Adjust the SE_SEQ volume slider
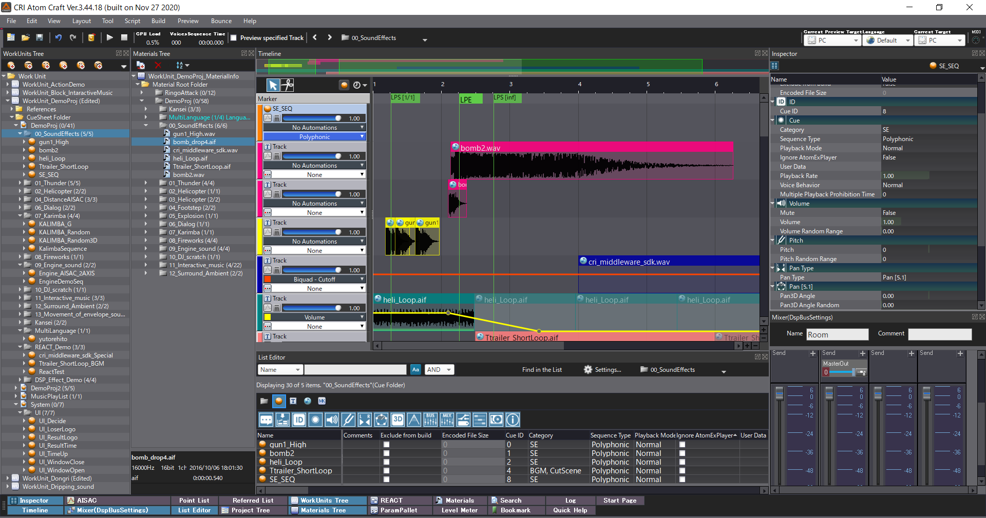The image size is (986, 518). click(x=338, y=118)
